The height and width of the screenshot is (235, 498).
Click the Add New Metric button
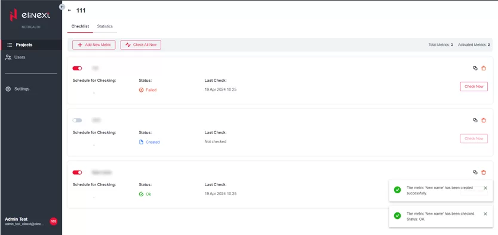click(94, 45)
